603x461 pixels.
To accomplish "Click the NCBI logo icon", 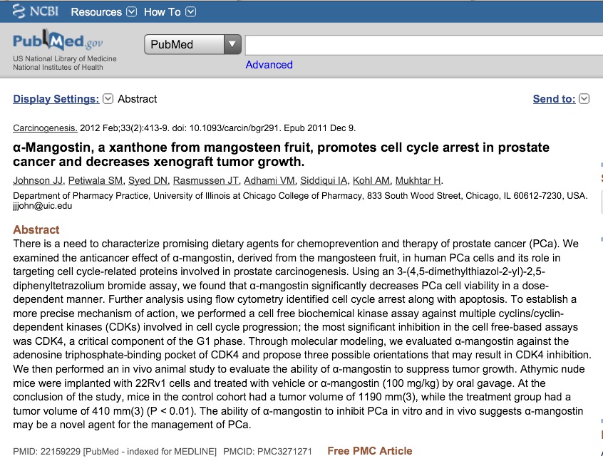I will [x=21, y=11].
